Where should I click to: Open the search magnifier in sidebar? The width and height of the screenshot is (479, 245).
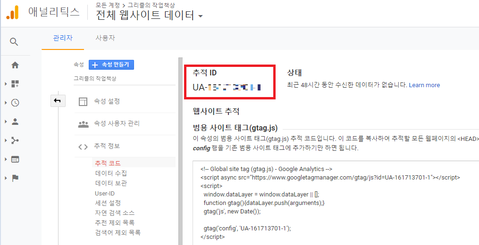tap(14, 41)
